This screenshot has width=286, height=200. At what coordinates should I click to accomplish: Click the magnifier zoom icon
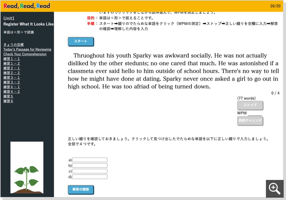click(274, 188)
